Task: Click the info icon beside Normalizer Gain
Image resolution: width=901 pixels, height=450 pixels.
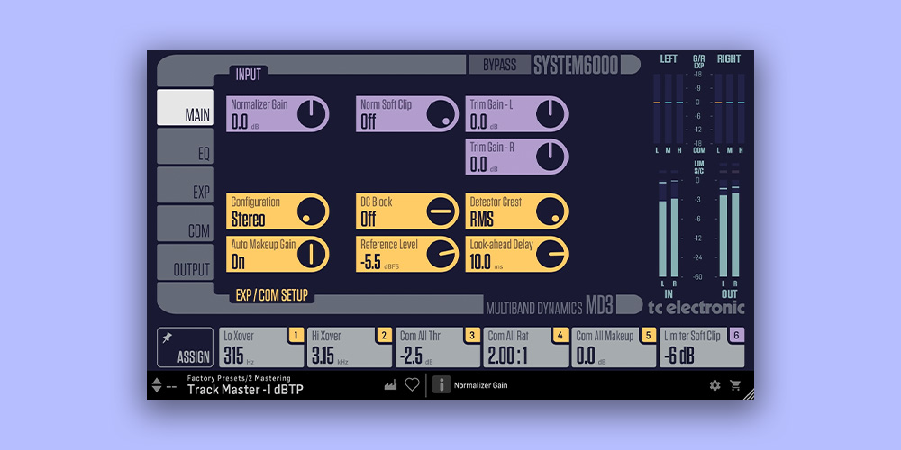Action: coord(441,384)
